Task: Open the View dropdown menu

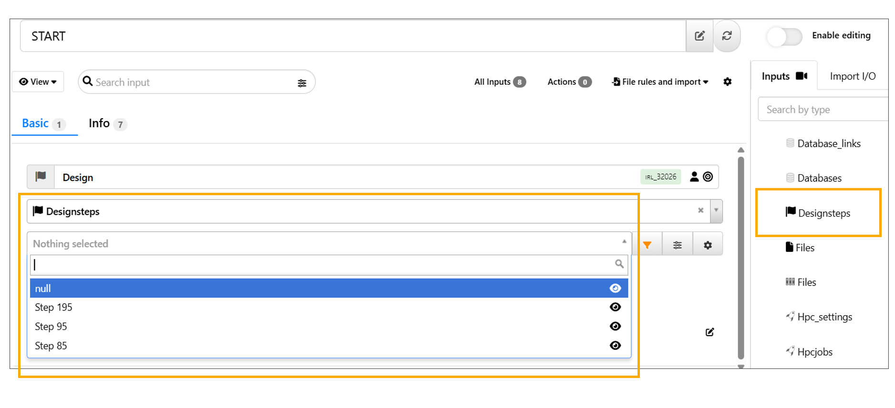Action: click(x=38, y=82)
